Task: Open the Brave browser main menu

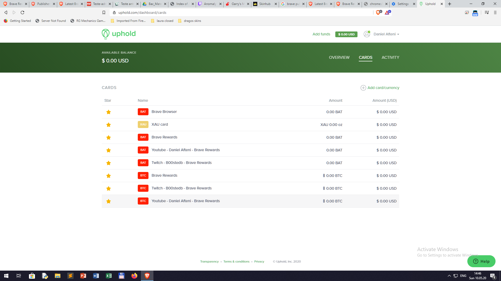Action: point(495,12)
